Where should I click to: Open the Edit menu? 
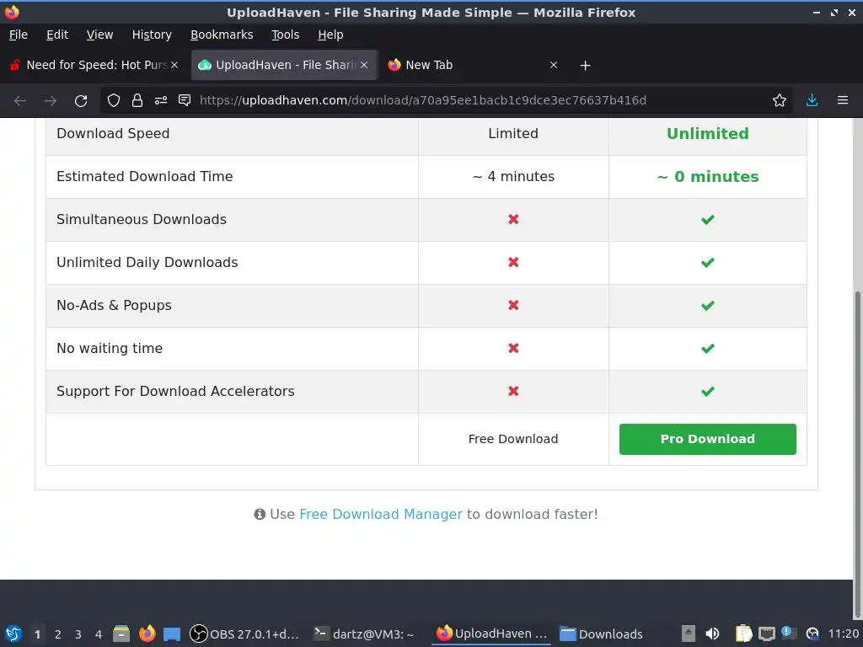coord(57,35)
